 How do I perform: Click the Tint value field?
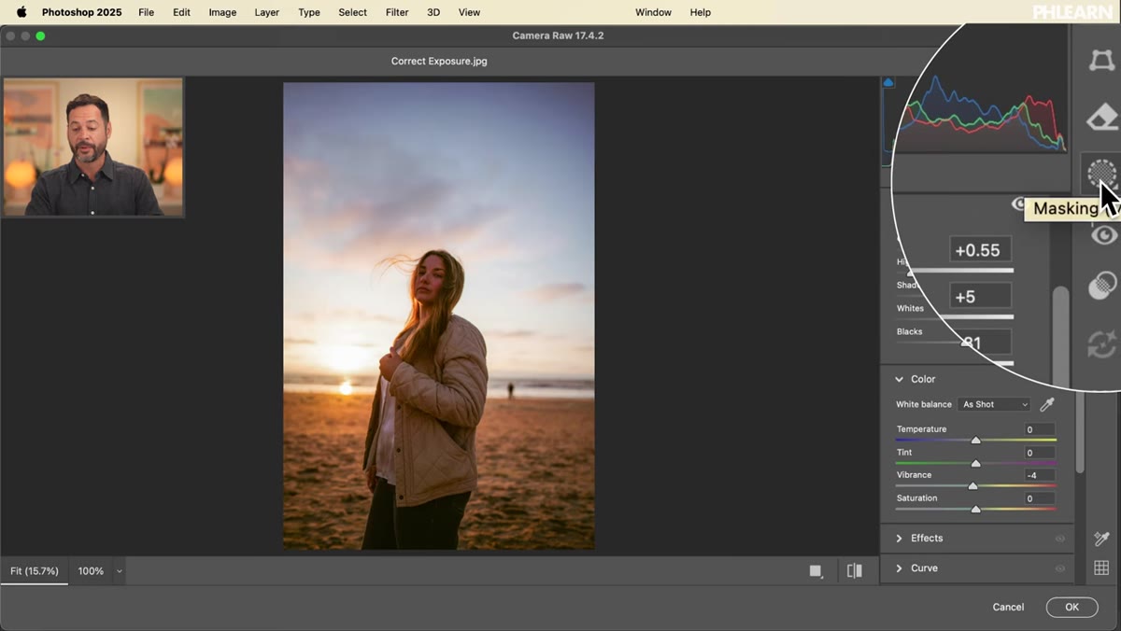tap(1039, 453)
